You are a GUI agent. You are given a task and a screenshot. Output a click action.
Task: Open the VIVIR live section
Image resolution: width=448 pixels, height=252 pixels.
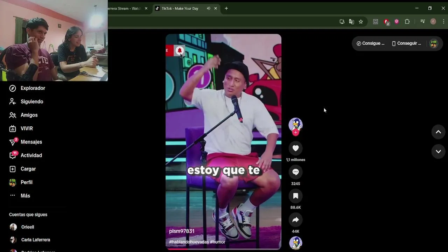pyautogui.click(x=21, y=128)
